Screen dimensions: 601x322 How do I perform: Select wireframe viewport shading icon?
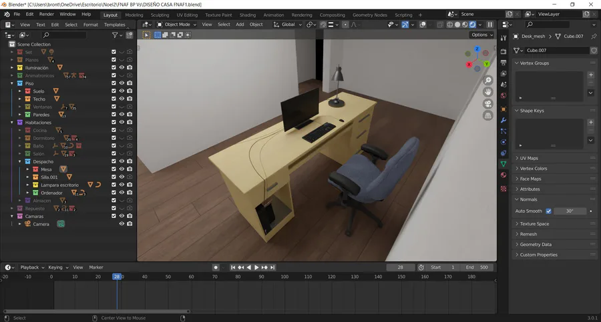pyautogui.click(x=450, y=25)
